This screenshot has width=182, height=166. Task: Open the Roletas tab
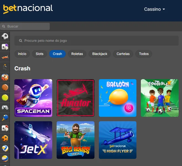click(77, 54)
